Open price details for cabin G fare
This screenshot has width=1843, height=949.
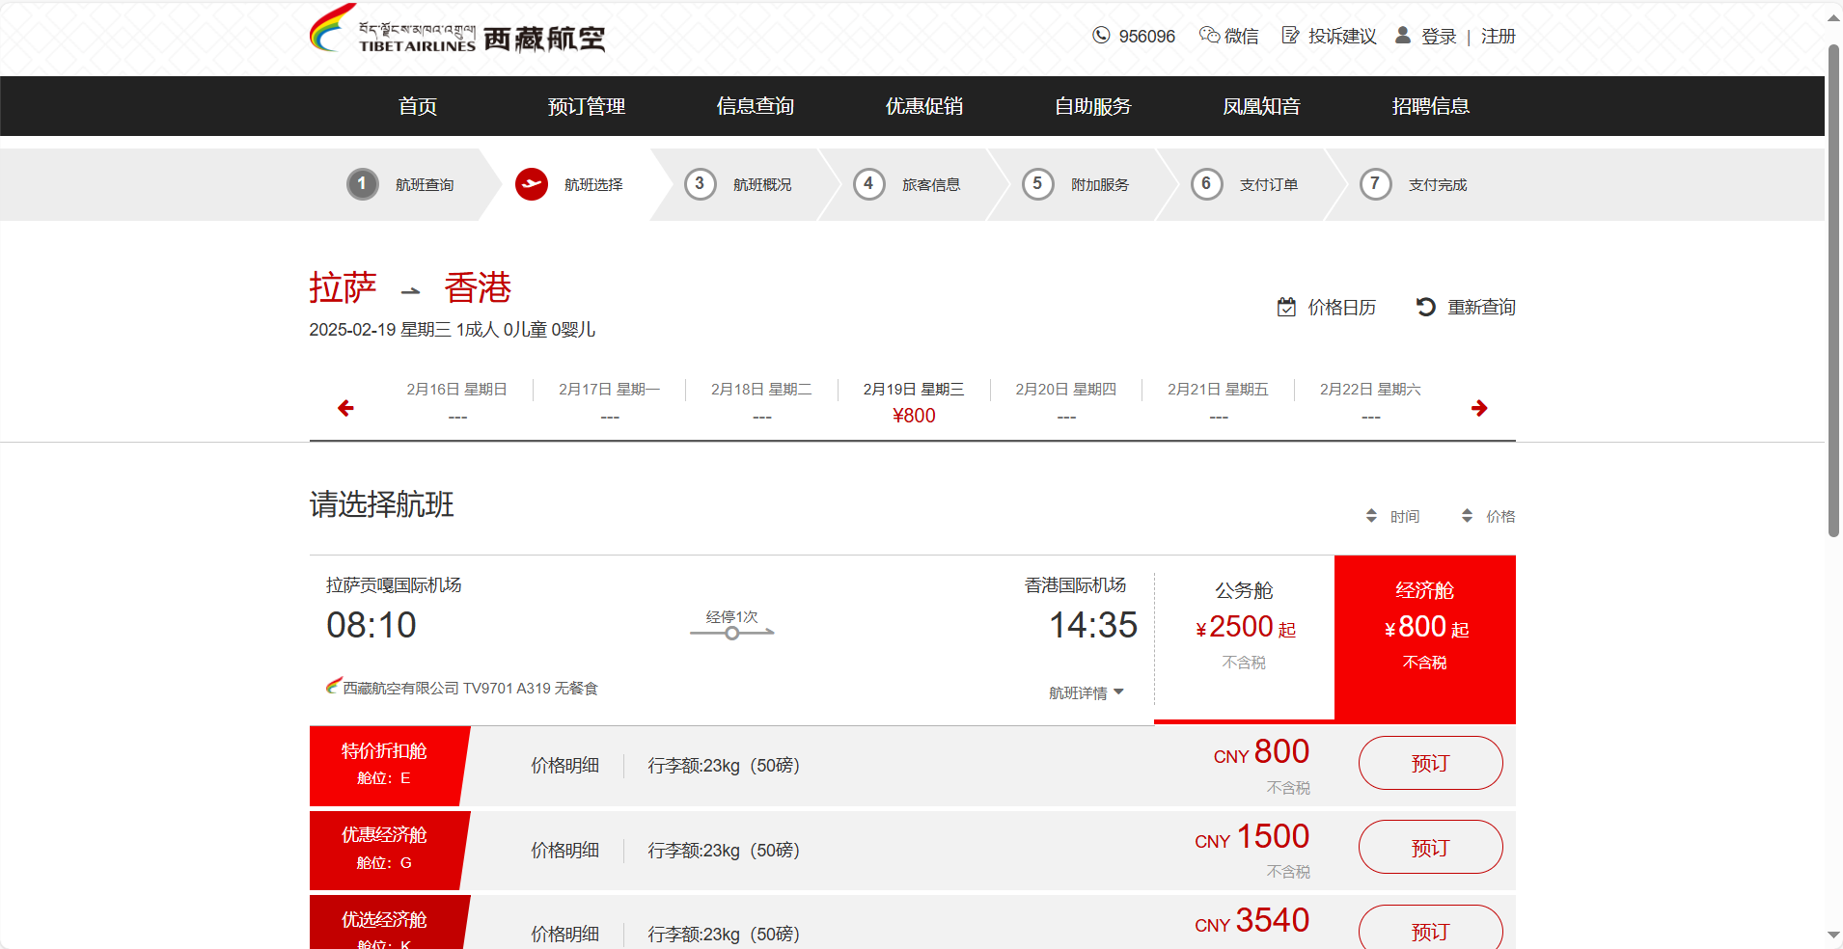point(564,850)
